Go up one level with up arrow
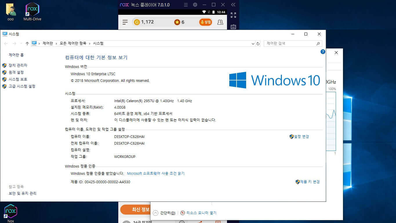The width and height of the screenshot is (396, 223). point(27,44)
